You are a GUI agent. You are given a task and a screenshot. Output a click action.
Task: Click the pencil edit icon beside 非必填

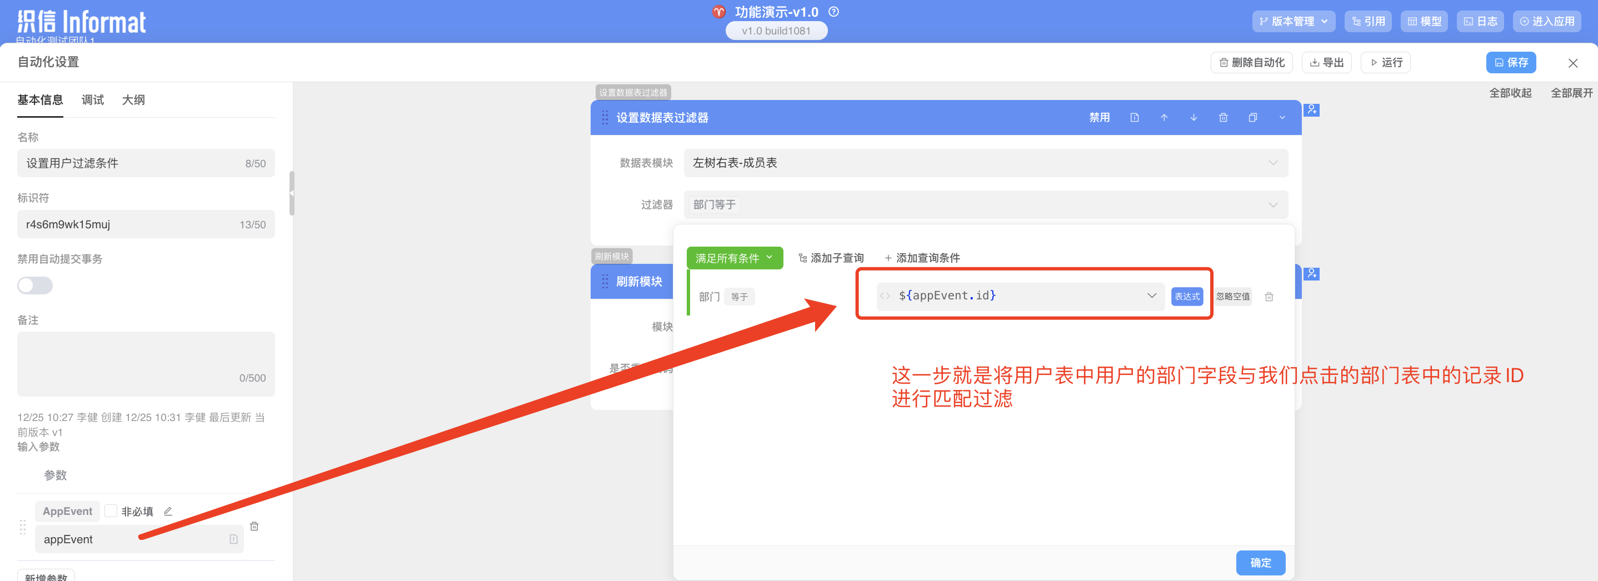(x=167, y=511)
